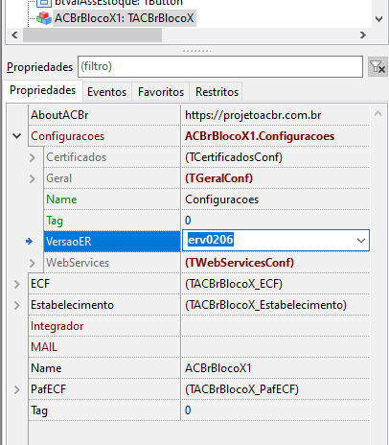Click the (TGeralConf) value
The width and height of the screenshot is (389, 445).
(218, 178)
